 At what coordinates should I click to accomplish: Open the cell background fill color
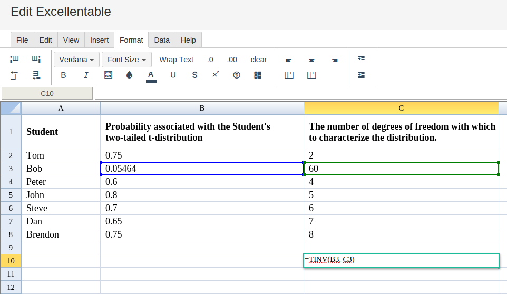click(129, 75)
